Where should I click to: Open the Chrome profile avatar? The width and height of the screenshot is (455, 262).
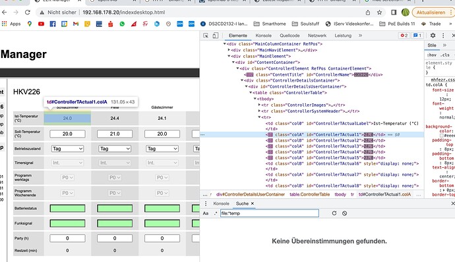(406, 13)
